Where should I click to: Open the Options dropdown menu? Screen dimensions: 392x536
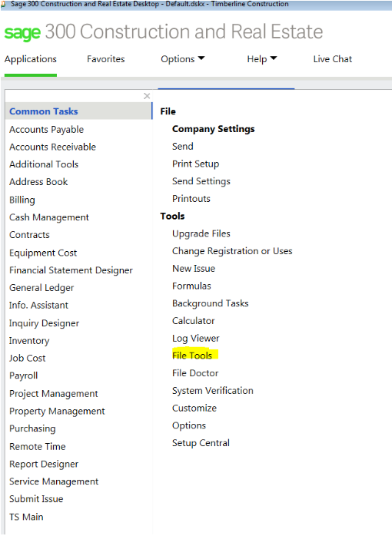pyautogui.click(x=183, y=59)
